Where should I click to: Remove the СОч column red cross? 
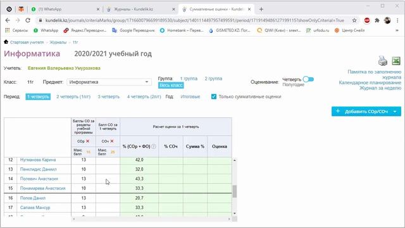(112, 141)
